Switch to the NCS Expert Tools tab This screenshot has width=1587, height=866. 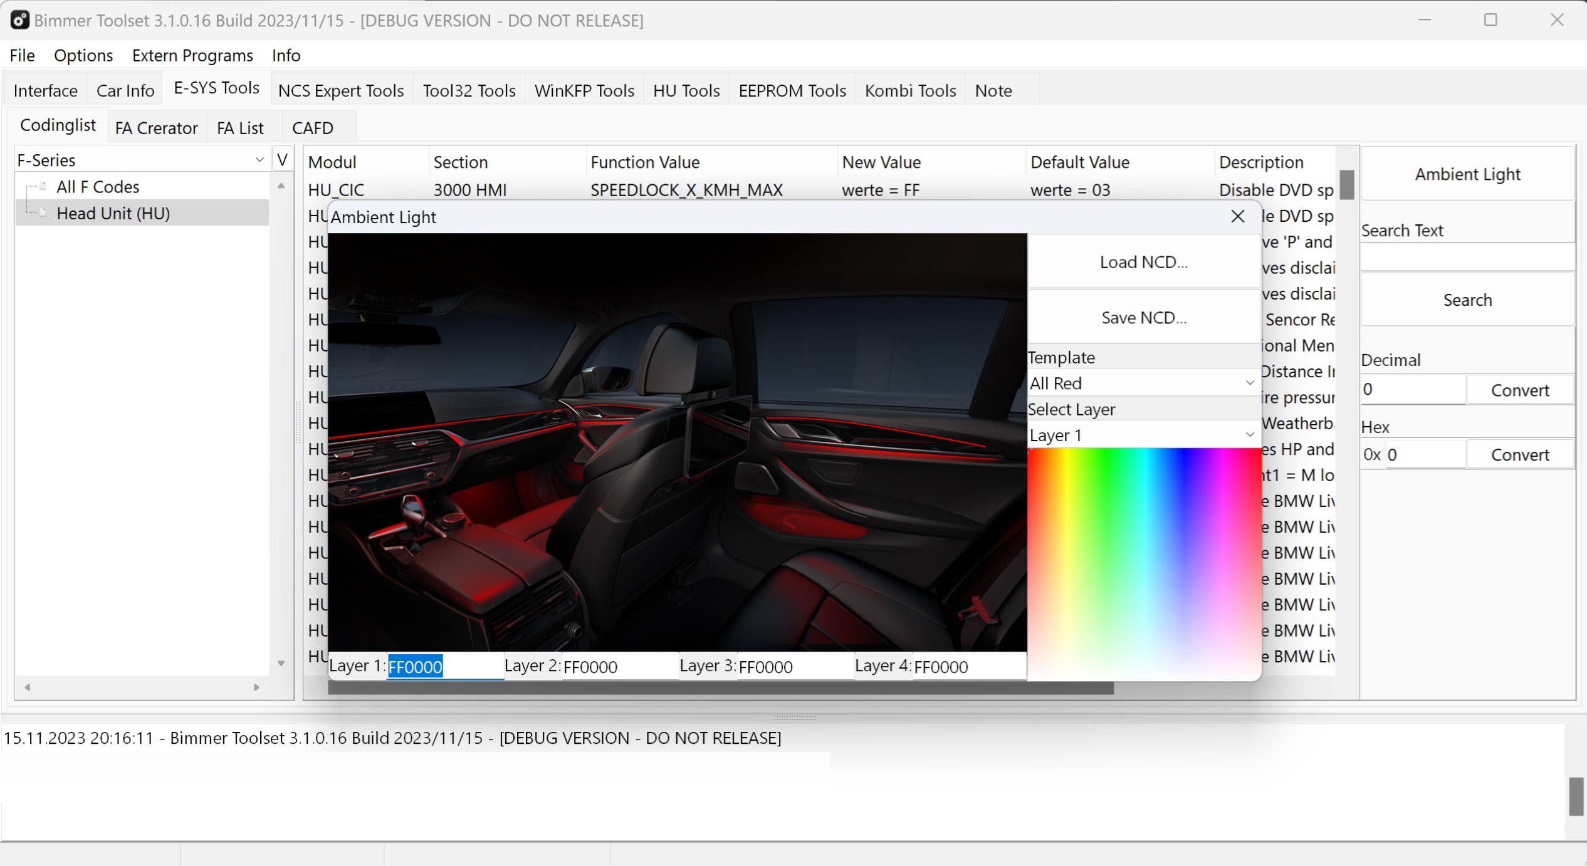[341, 90]
